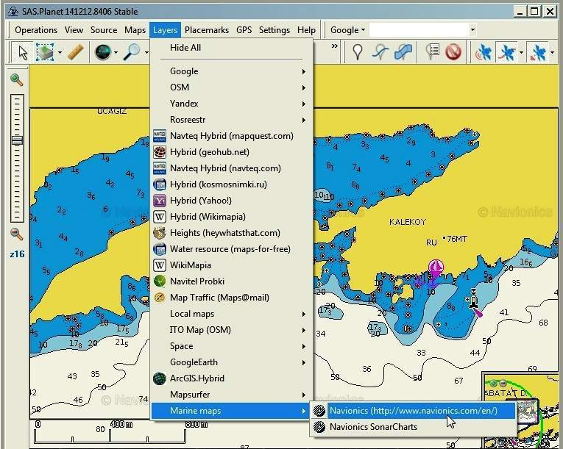Hide all placemarks with red icon
Screen dimensions: 563x449
(453, 52)
